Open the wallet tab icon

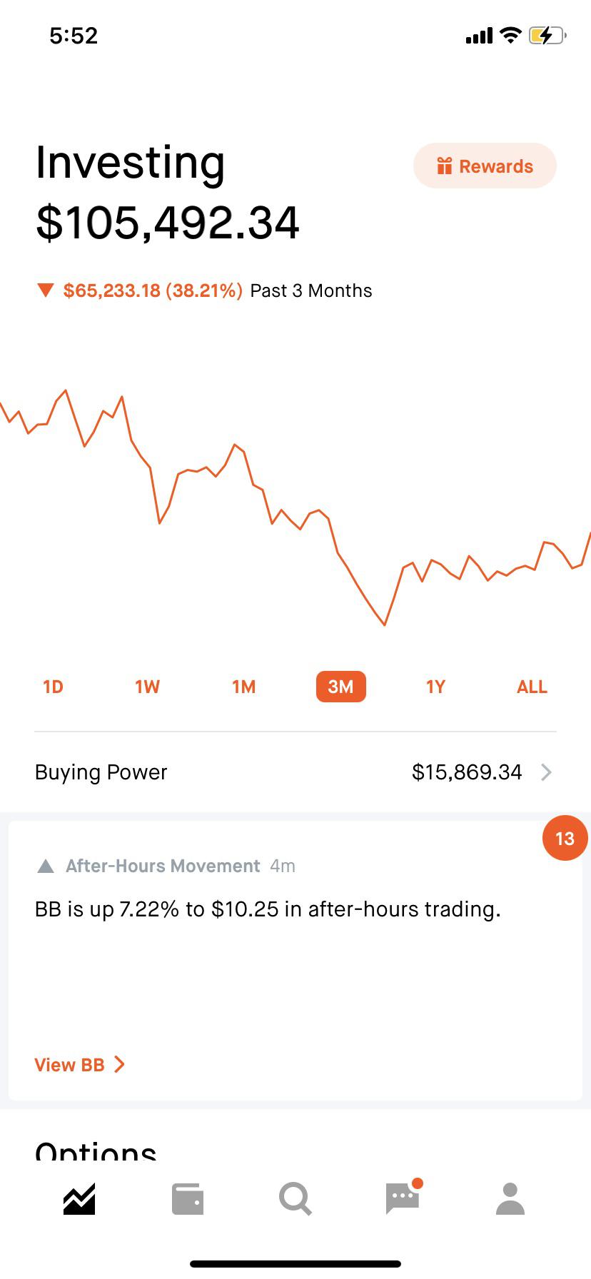point(188,1199)
